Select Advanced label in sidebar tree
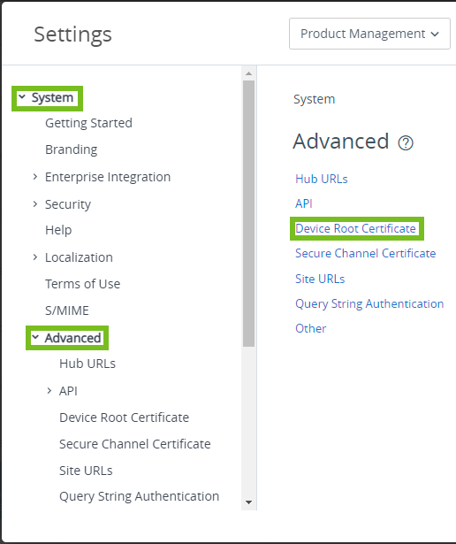This screenshot has height=544, width=456. 72,338
